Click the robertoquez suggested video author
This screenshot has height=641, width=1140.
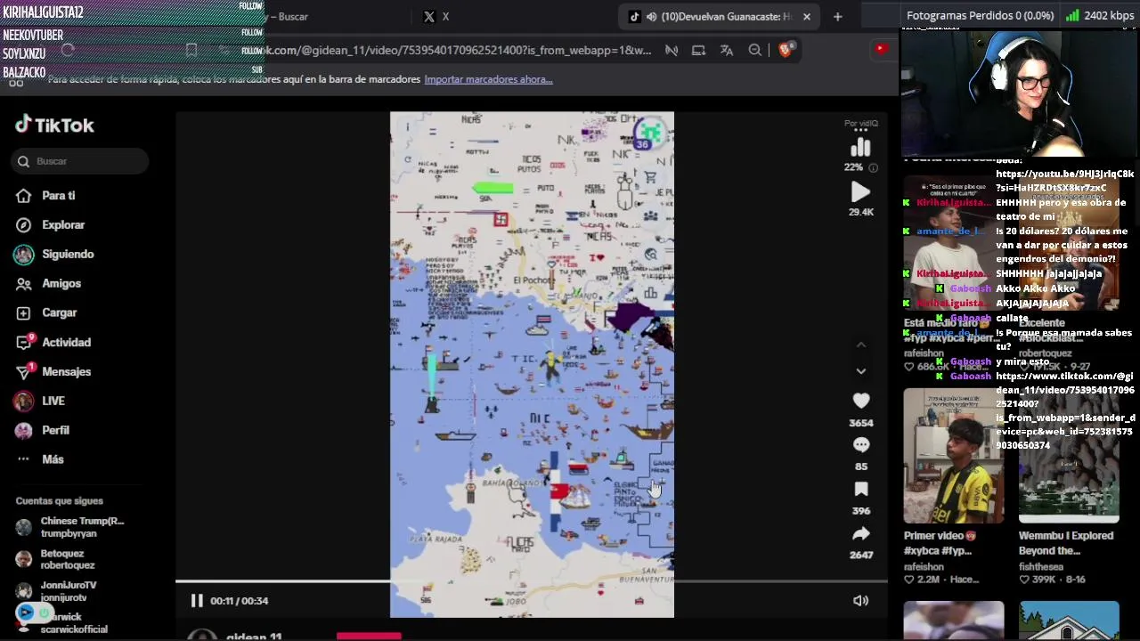(1046, 353)
